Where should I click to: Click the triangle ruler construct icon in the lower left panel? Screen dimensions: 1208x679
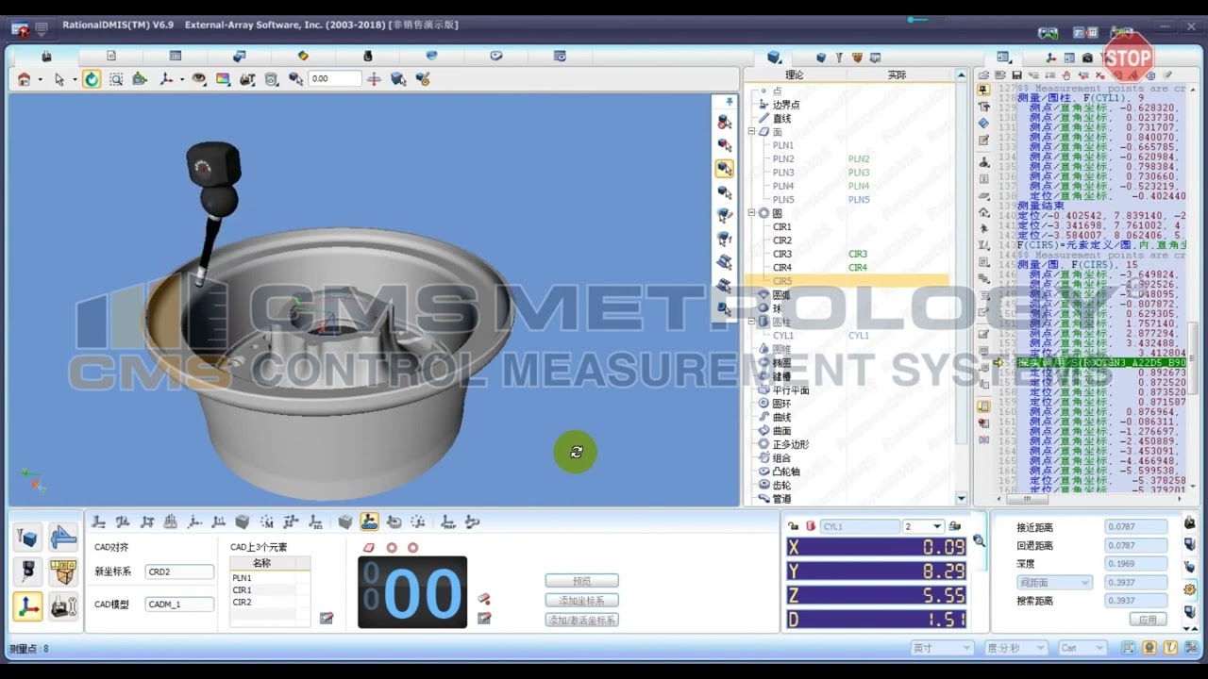coord(63,538)
